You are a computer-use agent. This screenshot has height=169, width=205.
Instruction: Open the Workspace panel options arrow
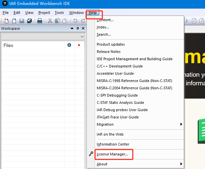(x=72, y=28)
